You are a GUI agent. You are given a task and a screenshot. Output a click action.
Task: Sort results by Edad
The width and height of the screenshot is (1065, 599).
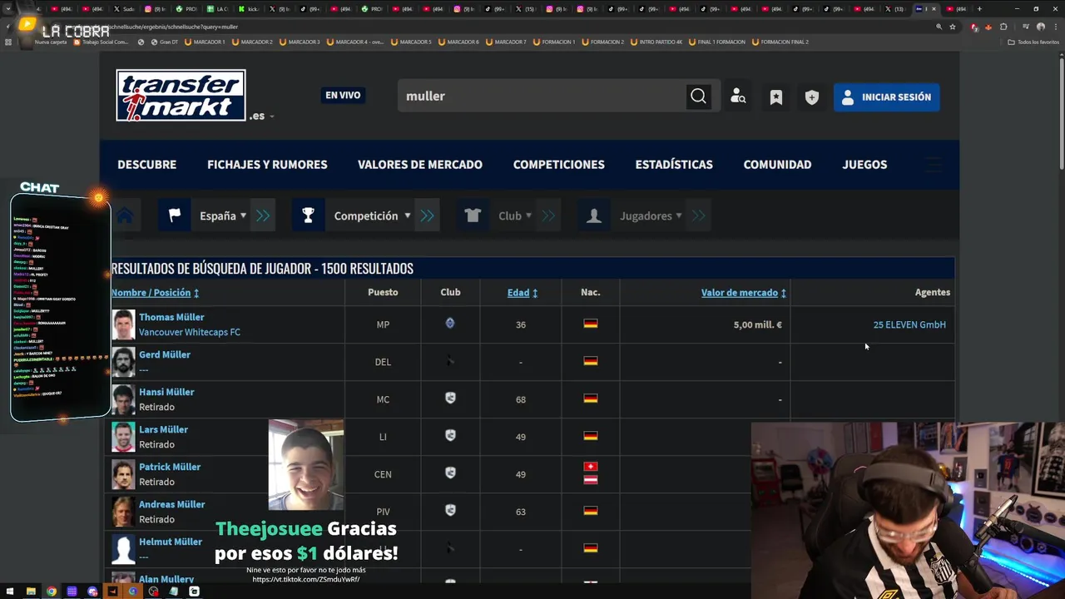pos(523,293)
